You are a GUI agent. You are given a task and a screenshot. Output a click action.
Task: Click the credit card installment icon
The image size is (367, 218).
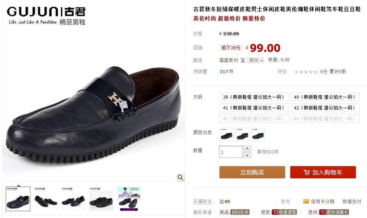click(x=306, y=201)
